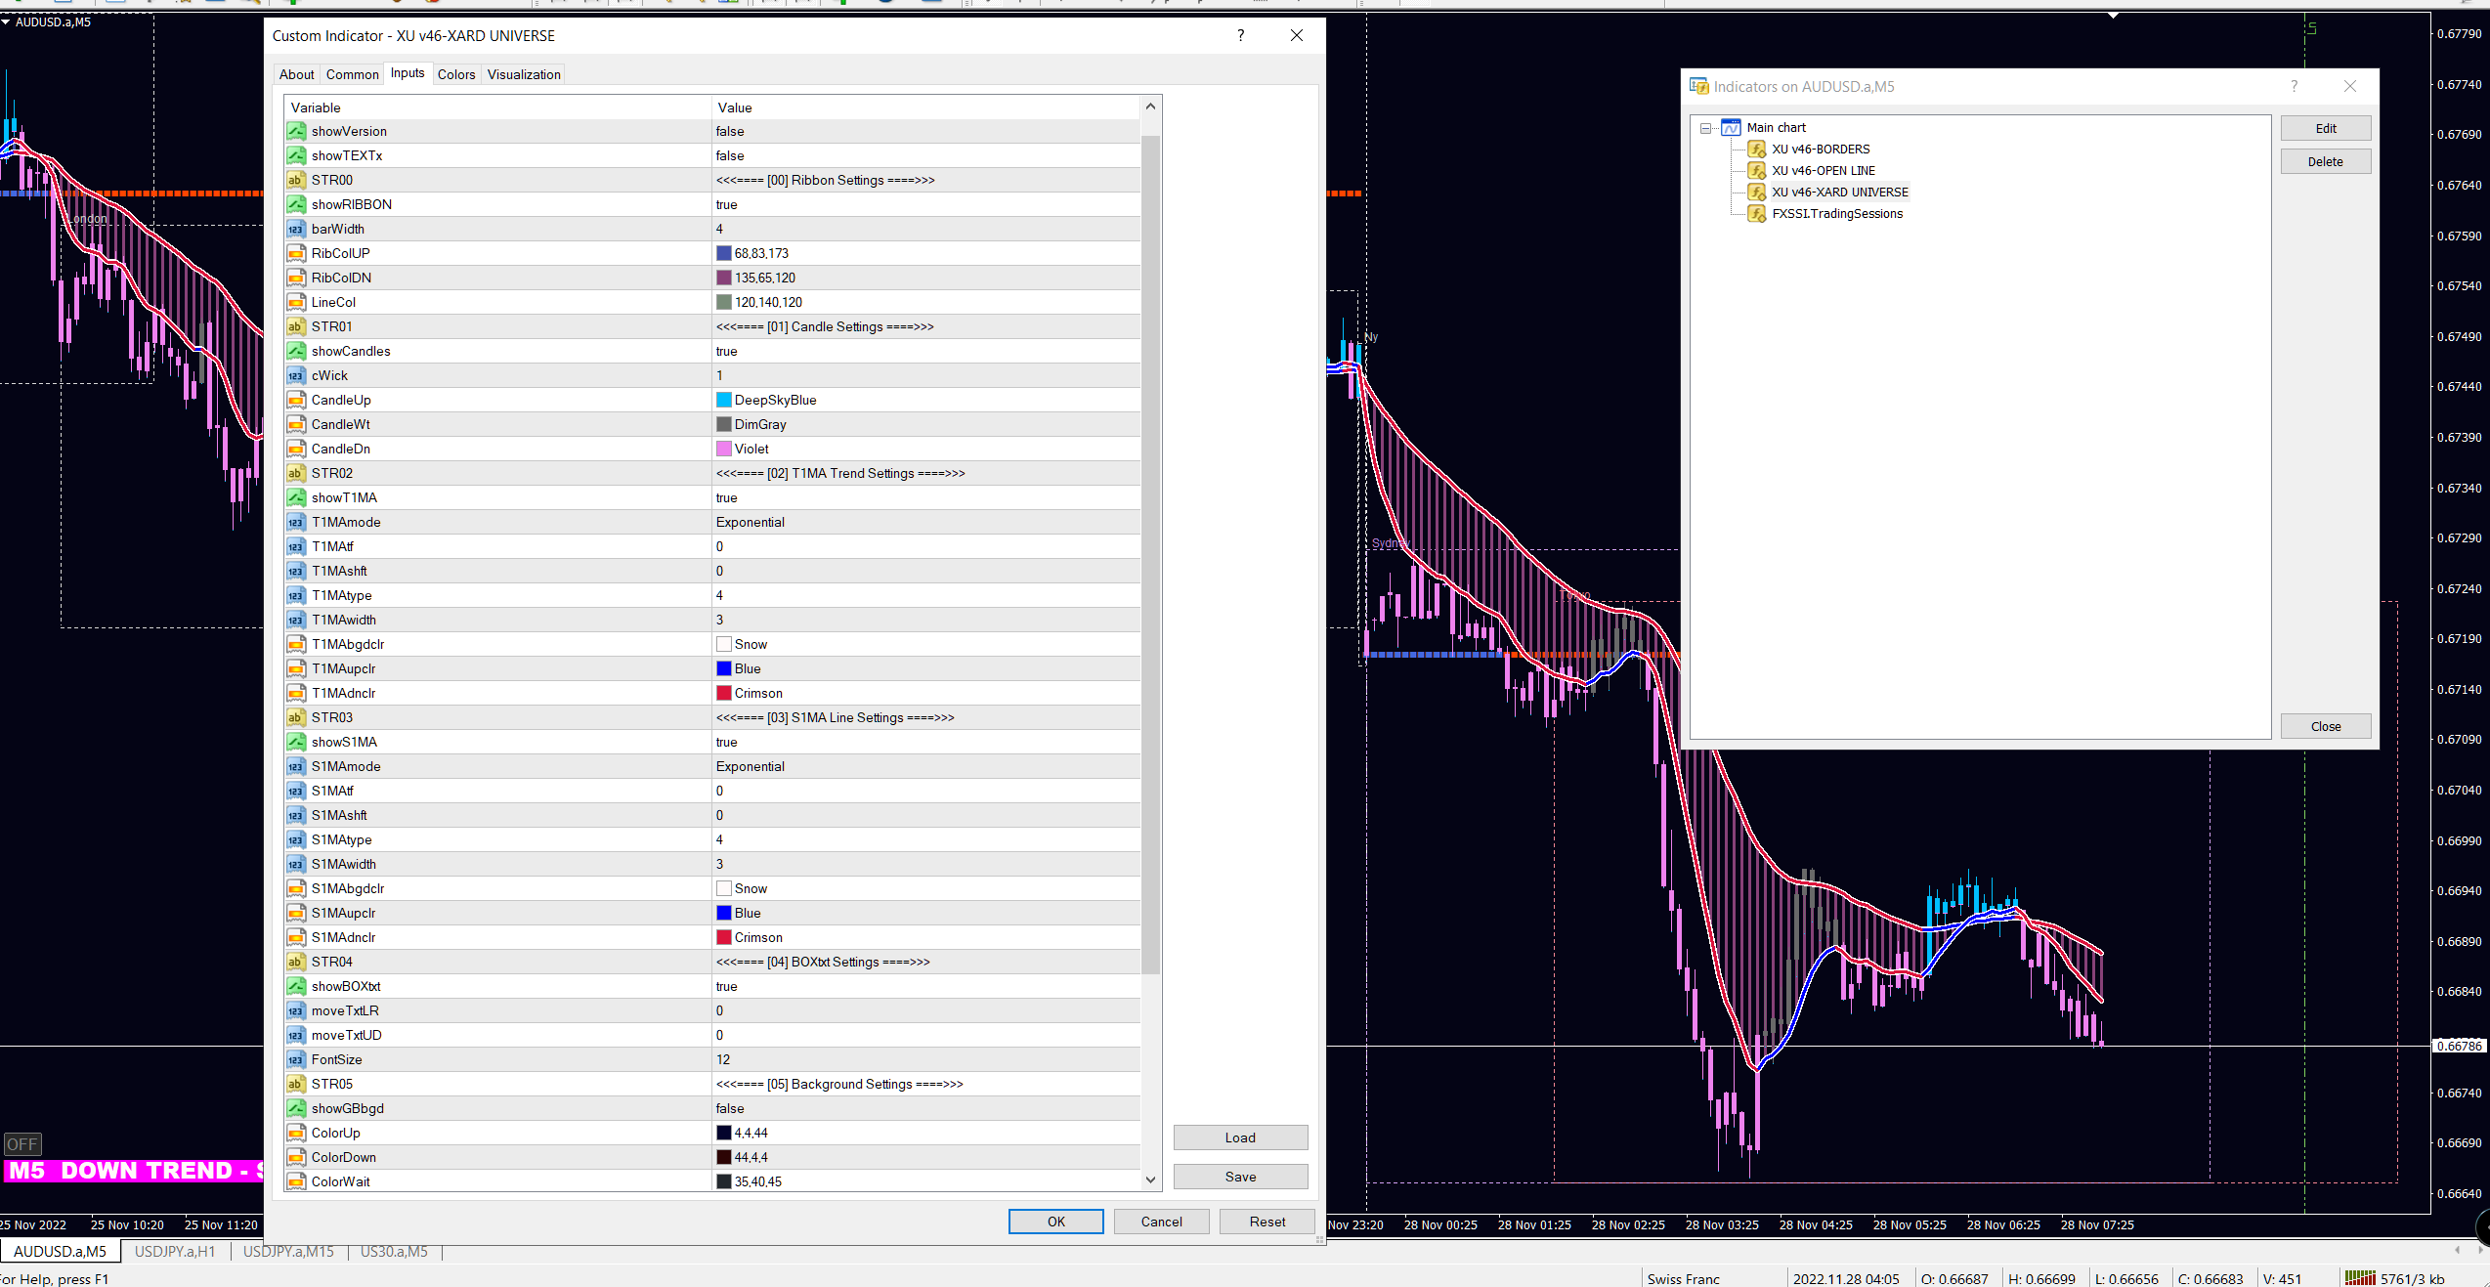Toggle the showGBbgd false value
Viewport: 2490px width, 1287px height.
(729, 1108)
